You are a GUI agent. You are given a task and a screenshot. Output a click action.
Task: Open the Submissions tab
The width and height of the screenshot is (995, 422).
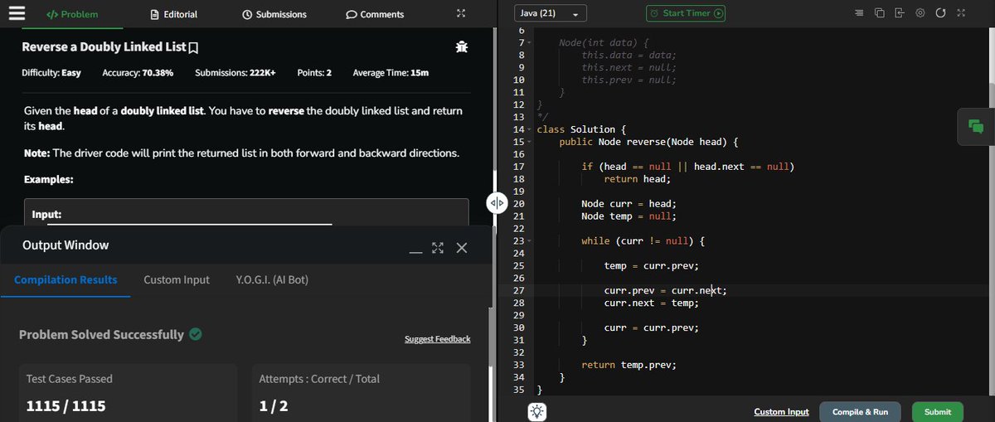pyautogui.click(x=274, y=14)
